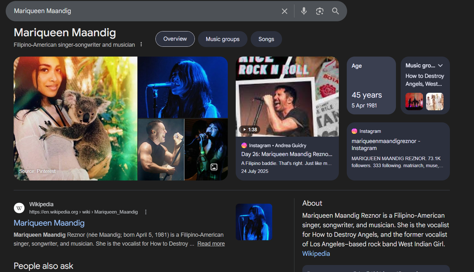Open the Rock N Roll video thumbnail
Screen dimensions: 474x272
287,97
